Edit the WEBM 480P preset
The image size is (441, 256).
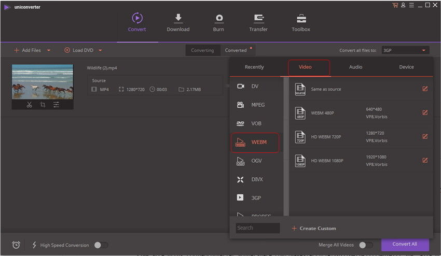point(425,112)
